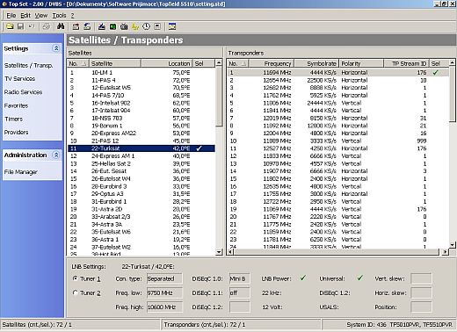Click Satellites list scroll-up arrow
The width and height of the screenshot is (457, 332).
coord(219,63)
